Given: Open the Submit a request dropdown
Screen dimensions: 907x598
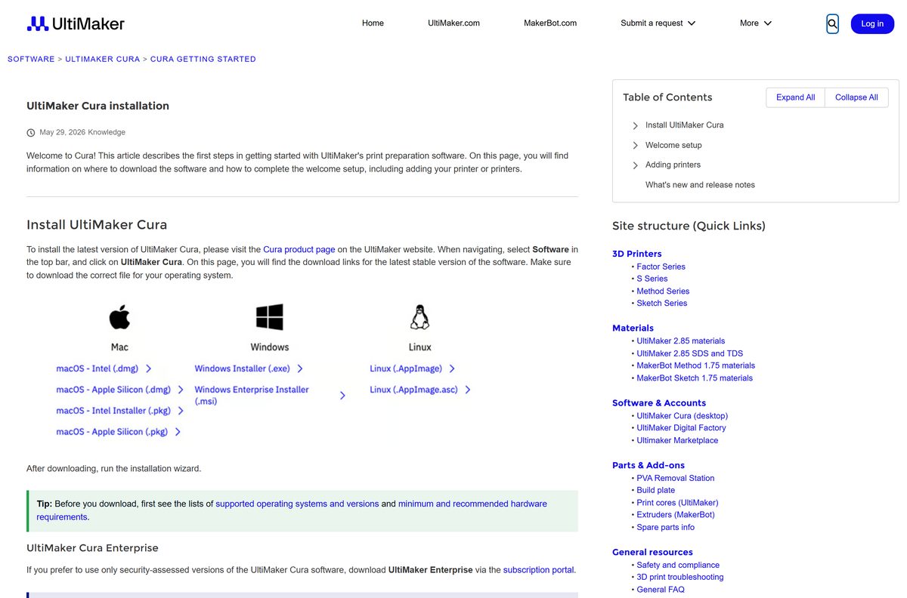Looking at the screenshot, I should [658, 23].
